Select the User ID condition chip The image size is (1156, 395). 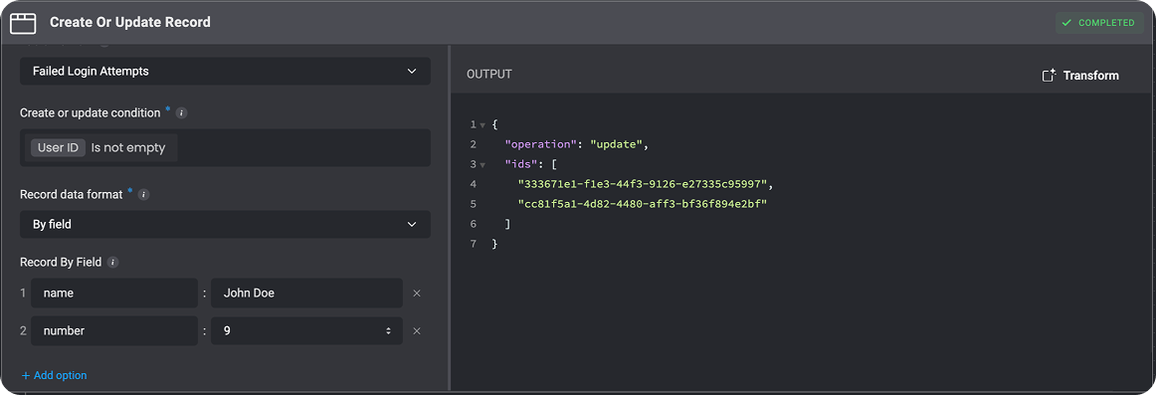click(59, 147)
